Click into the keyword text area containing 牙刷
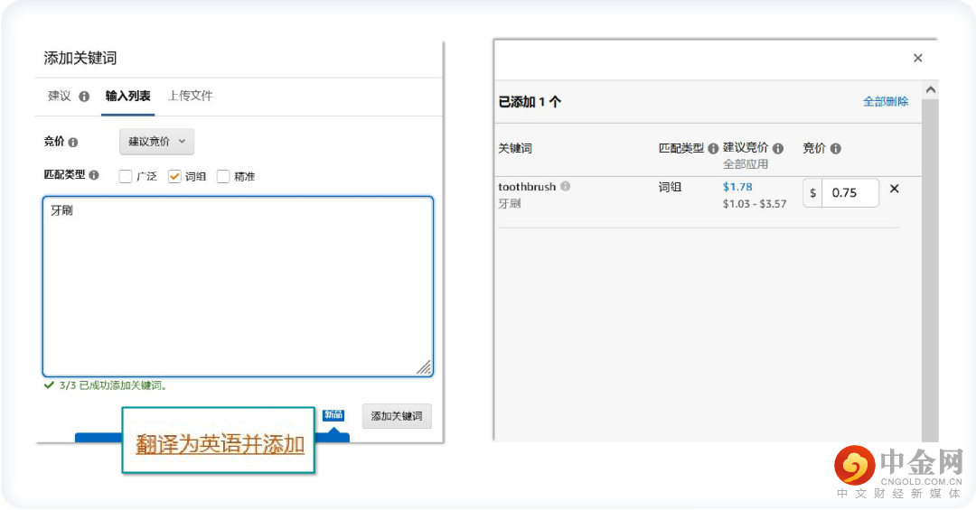Image resolution: width=976 pixels, height=510 pixels. tap(238, 285)
